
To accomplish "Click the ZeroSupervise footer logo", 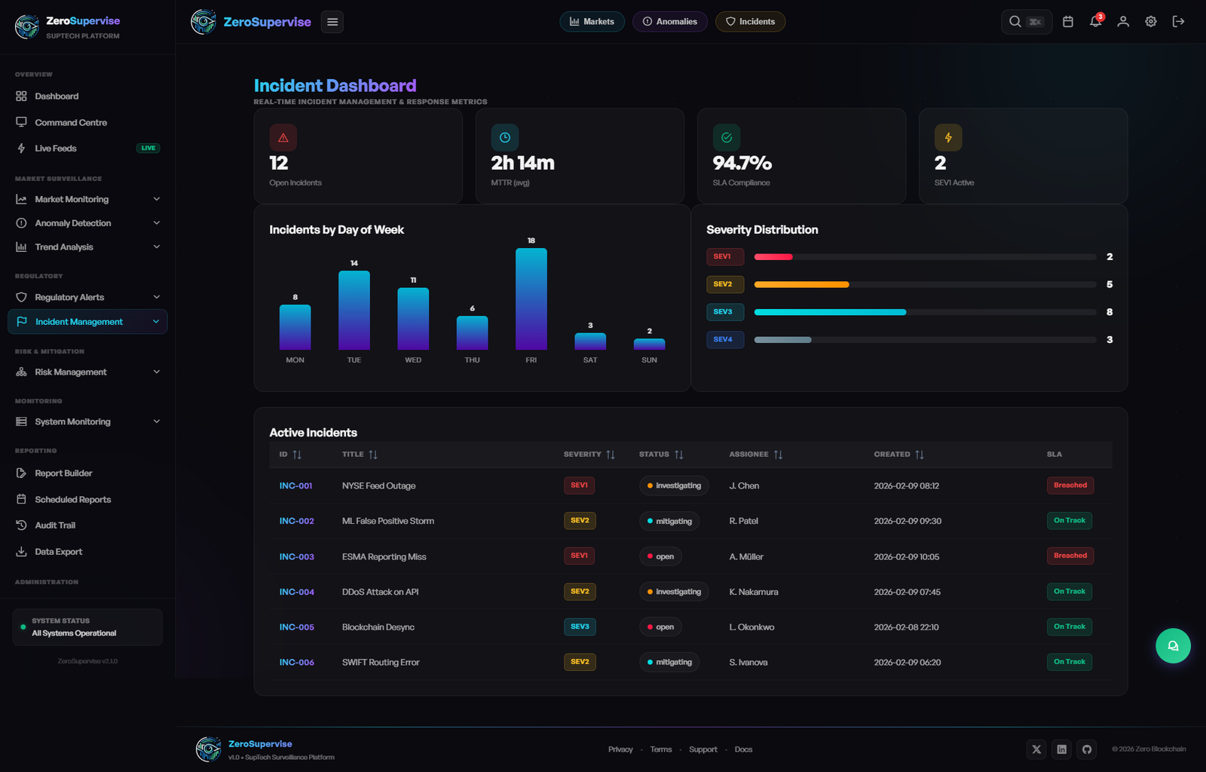I will 208,749.
